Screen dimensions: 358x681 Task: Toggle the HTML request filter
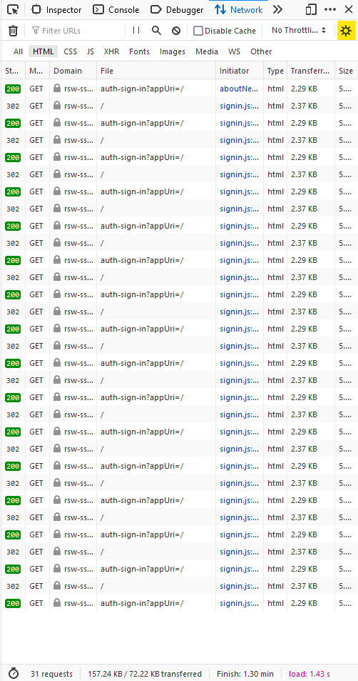click(43, 51)
